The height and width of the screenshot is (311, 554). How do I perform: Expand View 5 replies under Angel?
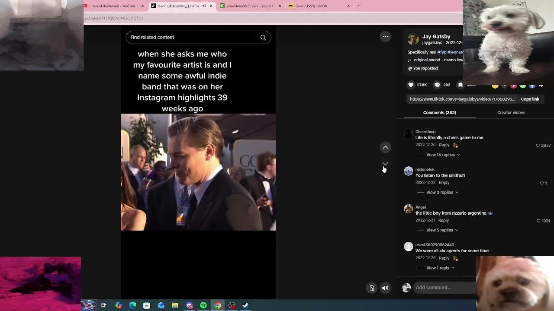[442, 230]
